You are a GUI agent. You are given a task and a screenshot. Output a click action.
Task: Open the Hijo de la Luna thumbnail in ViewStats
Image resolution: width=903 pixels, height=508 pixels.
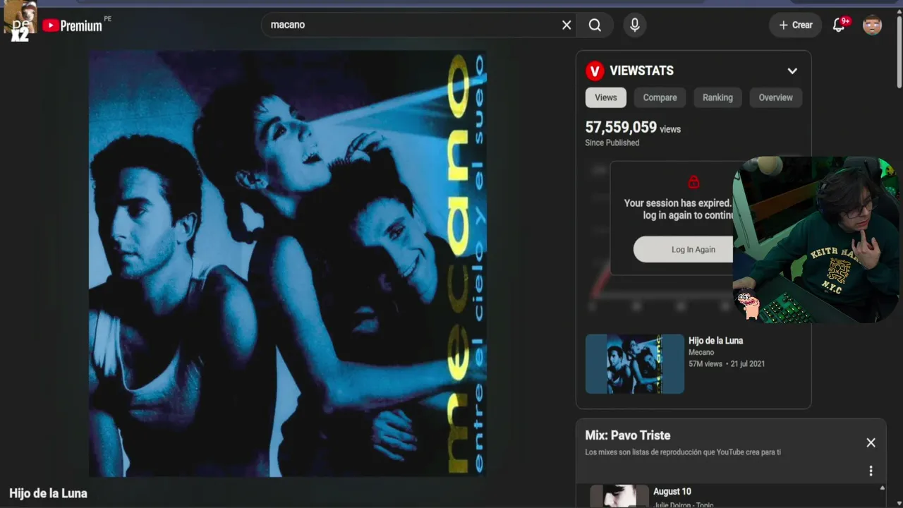(x=635, y=364)
